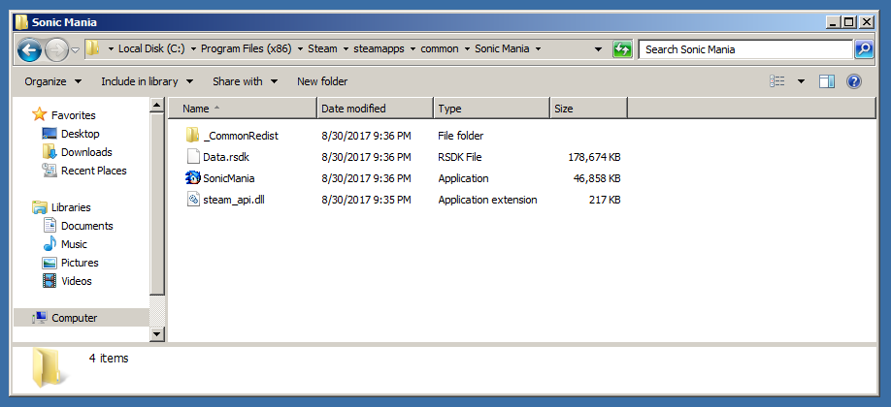The image size is (891, 407).
Task: Click the navigation pane scroll up arrow
Action: pyautogui.click(x=157, y=105)
